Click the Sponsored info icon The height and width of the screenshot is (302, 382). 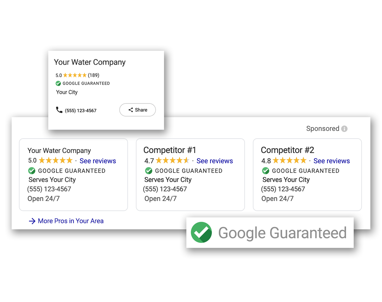point(344,129)
